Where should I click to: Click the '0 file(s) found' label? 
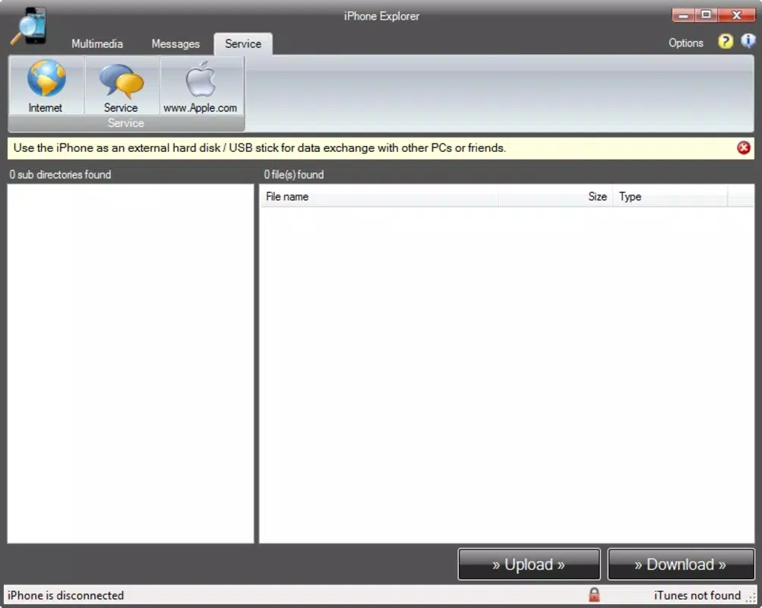pyautogui.click(x=293, y=175)
